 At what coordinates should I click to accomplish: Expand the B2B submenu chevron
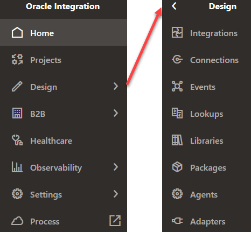(116, 113)
